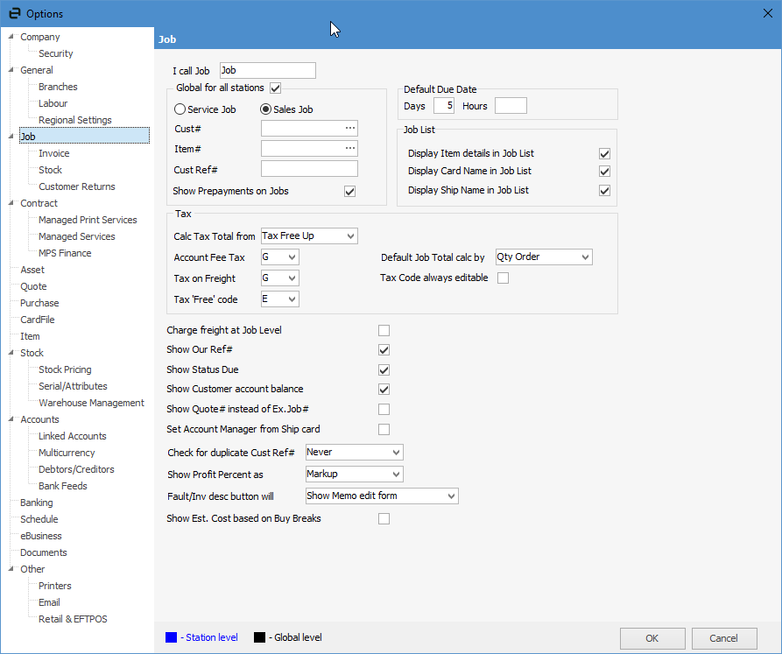Click the Options window app icon
782x654 pixels.
(14, 13)
